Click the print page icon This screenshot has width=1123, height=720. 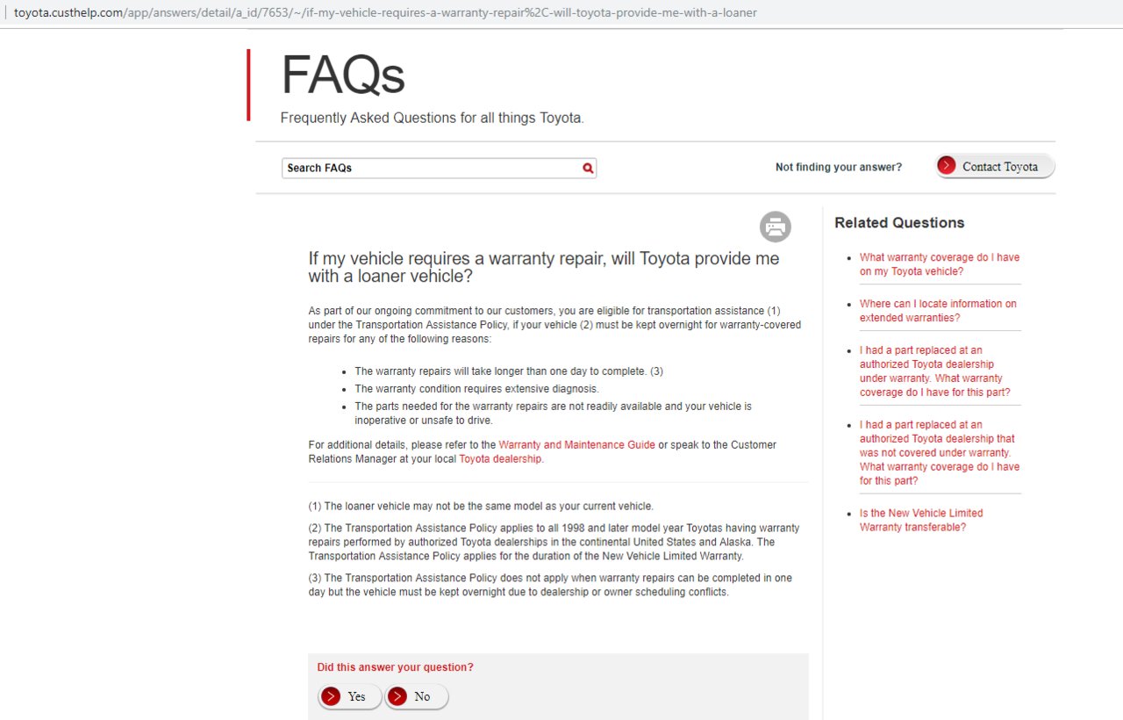776,227
